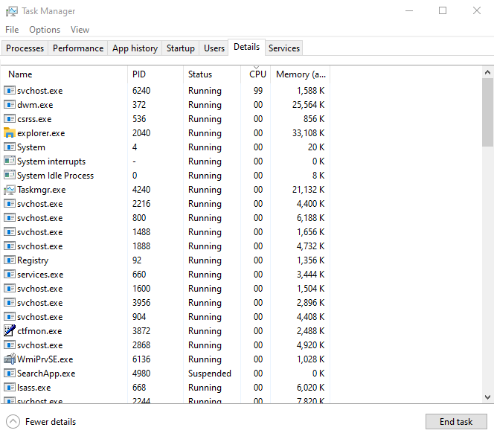
Task: Click the SearchApp.exe icon
Action: (10, 373)
